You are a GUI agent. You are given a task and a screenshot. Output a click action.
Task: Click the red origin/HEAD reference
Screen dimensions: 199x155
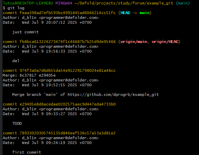coord(165,42)
